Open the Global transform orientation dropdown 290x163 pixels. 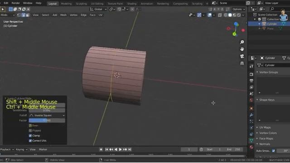point(98,9)
